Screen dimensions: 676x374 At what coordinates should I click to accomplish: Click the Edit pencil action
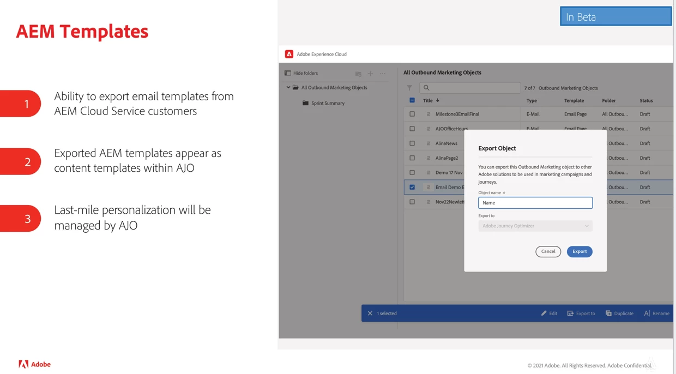click(548, 313)
